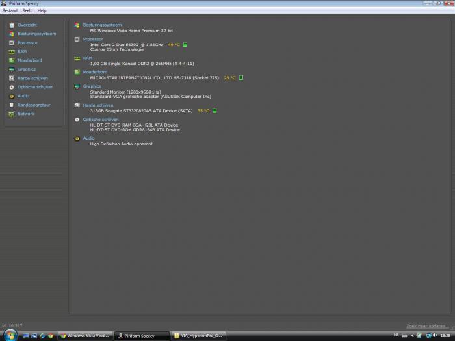Open the Windows Start orb
455x341 pixels.
click(x=10, y=336)
